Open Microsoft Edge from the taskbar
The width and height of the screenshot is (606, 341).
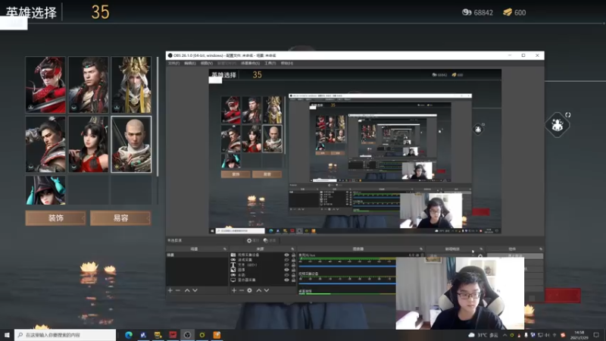point(128,335)
